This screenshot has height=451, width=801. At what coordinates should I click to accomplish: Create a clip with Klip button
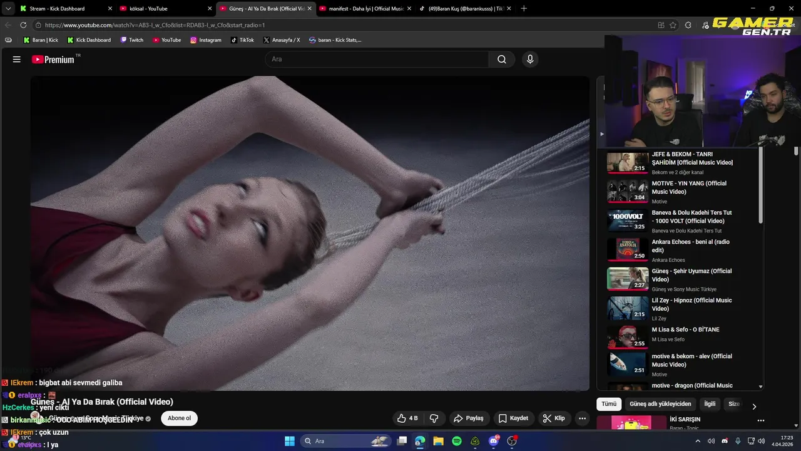click(x=554, y=418)
